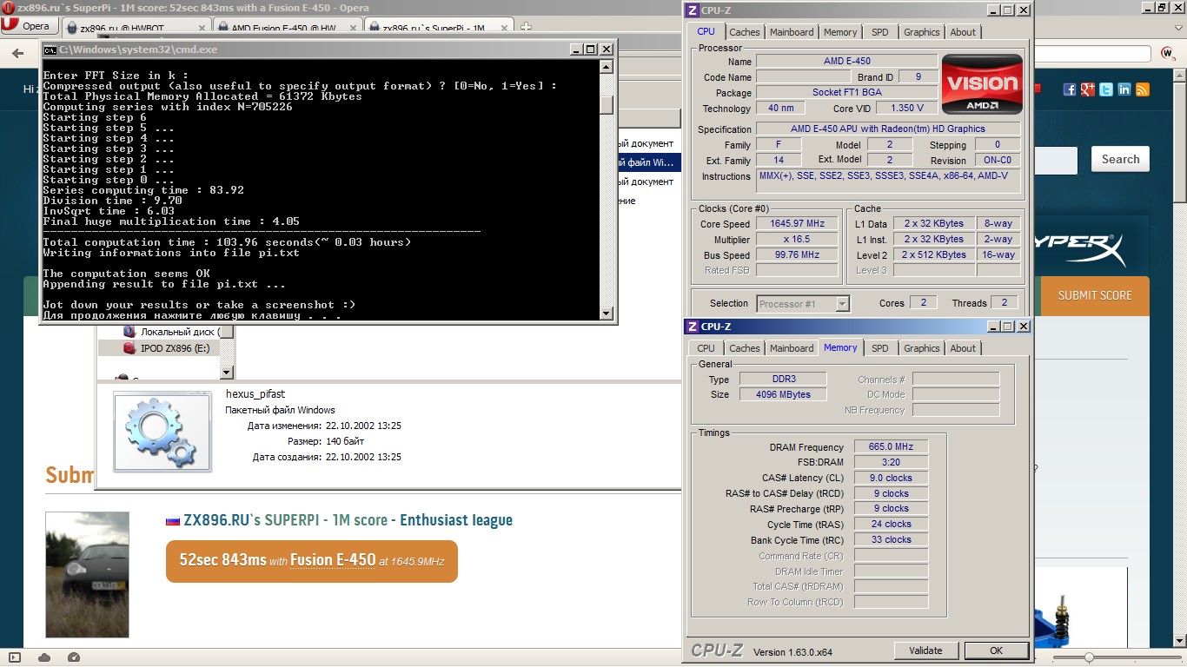The image size is (1187, 667).
Task: Click the web page scrollbar down arrow
Action: 1180,641
